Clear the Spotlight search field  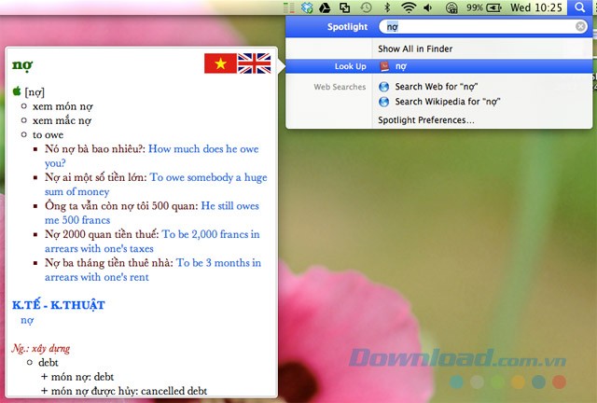580,27
